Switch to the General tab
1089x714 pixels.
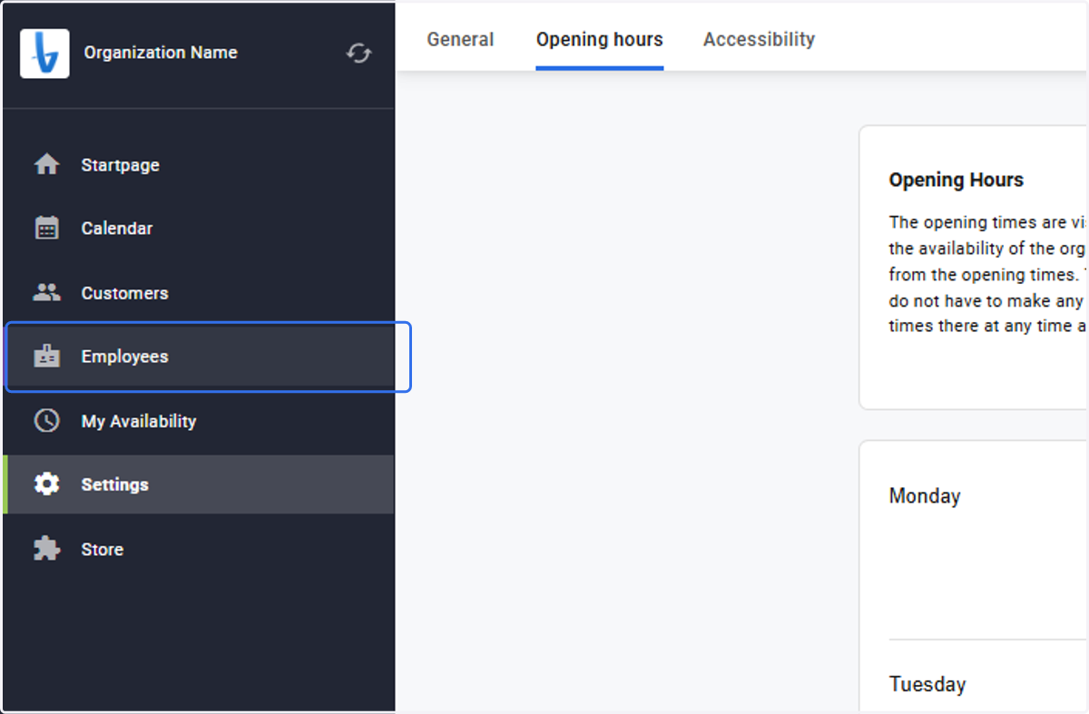point(461,39)
